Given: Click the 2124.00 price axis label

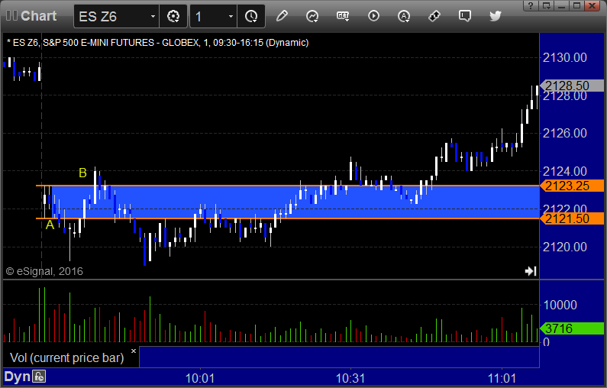Looking at the screenshot, I should coord(565,171).
